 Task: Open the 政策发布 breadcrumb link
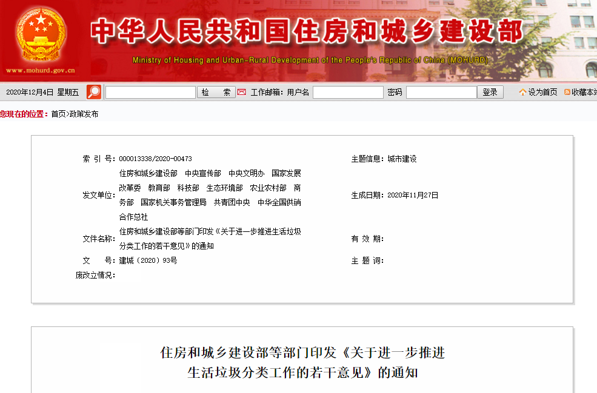84,114
